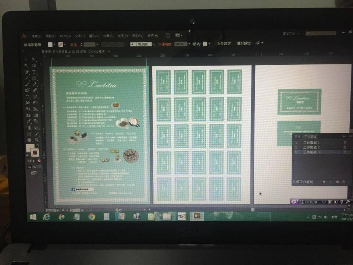
Task: Select 工作區域 2 in the artboards panel
Action: point(311,147)
